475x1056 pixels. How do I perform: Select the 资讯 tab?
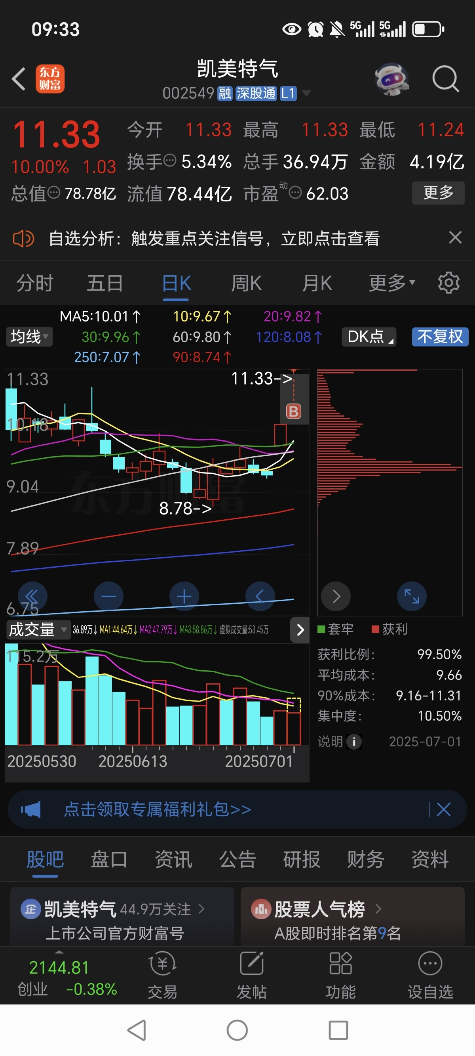pos(173,859)
